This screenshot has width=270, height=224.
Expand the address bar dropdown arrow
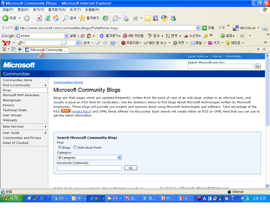point(198,28)
